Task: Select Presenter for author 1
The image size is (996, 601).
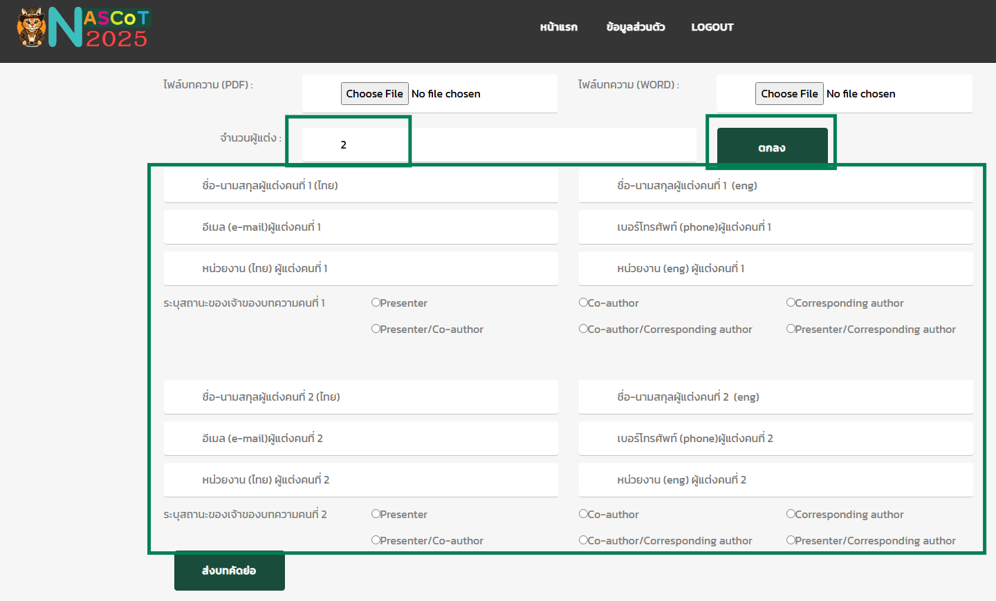Action: 376,303
